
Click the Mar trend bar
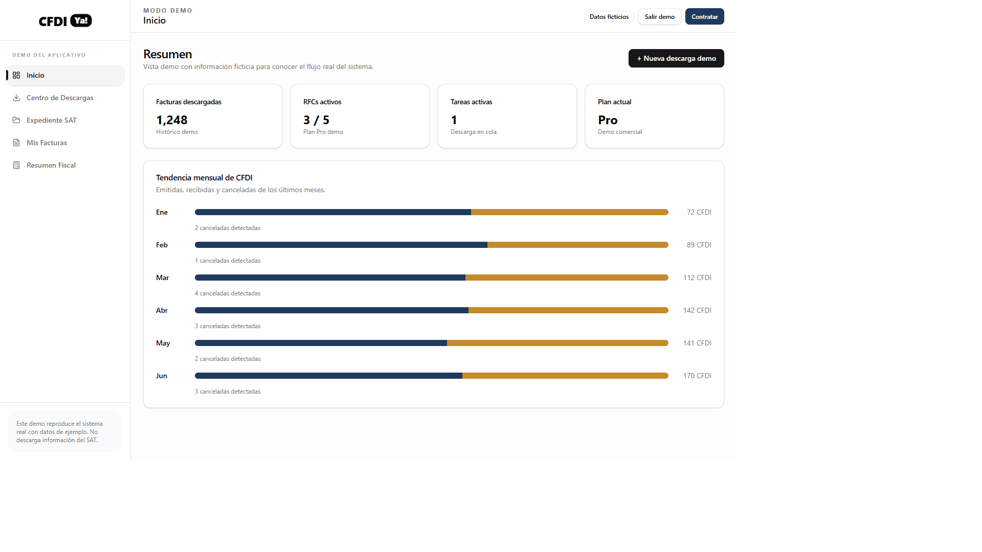[x=432, y=278]
